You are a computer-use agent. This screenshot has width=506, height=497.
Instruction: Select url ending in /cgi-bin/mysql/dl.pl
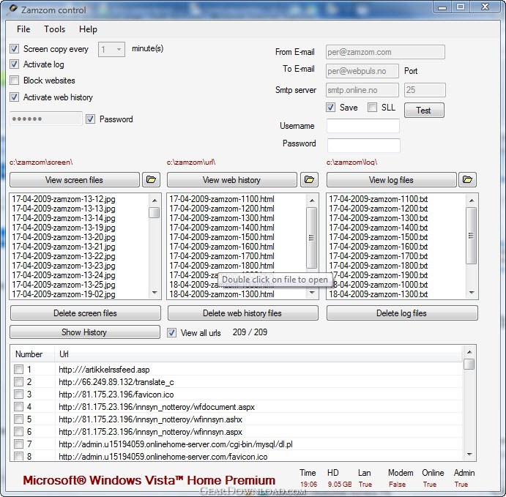pyautogui.click(x=176, y=444)
